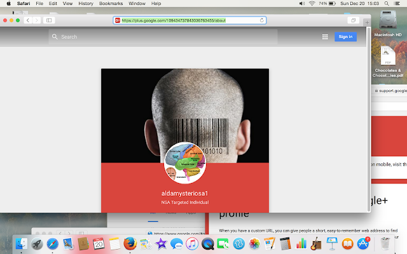
Task: Open the File menu
Action: pyautogui.click(x=39, y=3)
